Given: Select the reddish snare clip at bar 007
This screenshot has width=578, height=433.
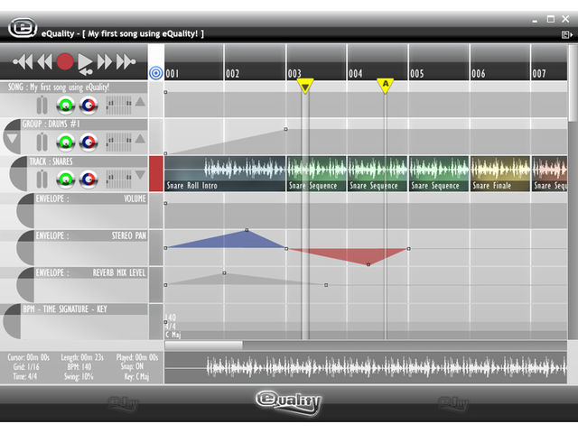Looking at the screenshot, I should [x=549, y=173].
